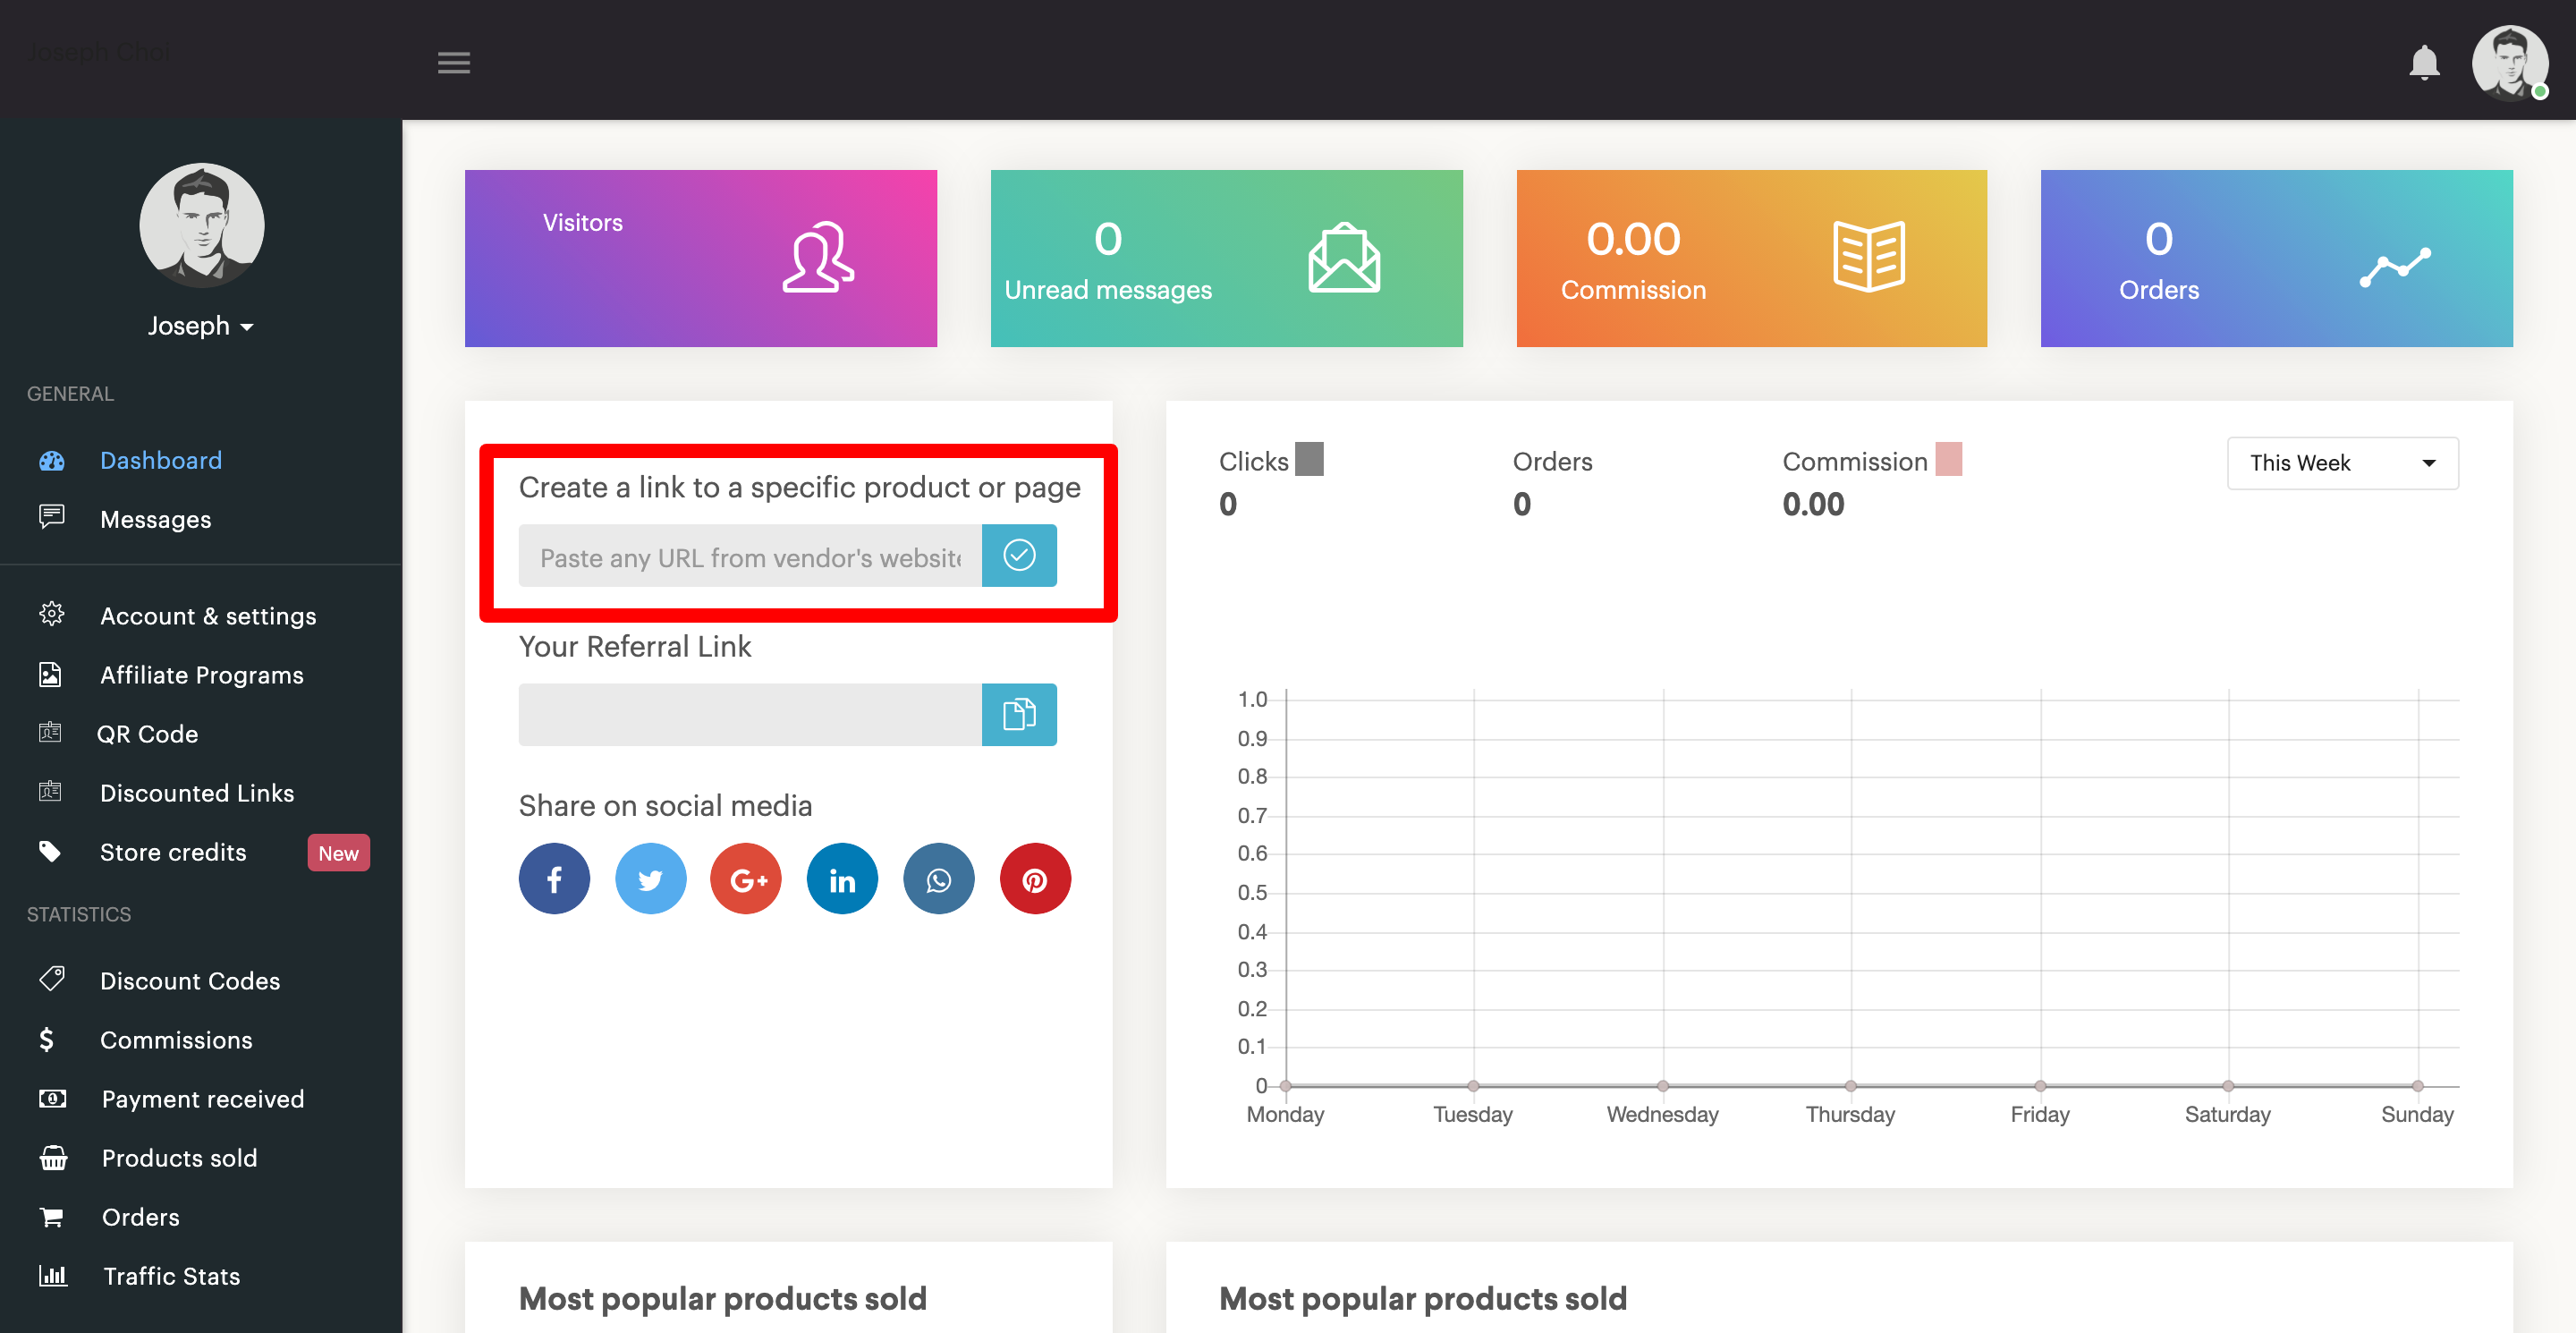Click the Commission card book icon
Viewport: 2576px width, 1333px height.
(1869, 257)
